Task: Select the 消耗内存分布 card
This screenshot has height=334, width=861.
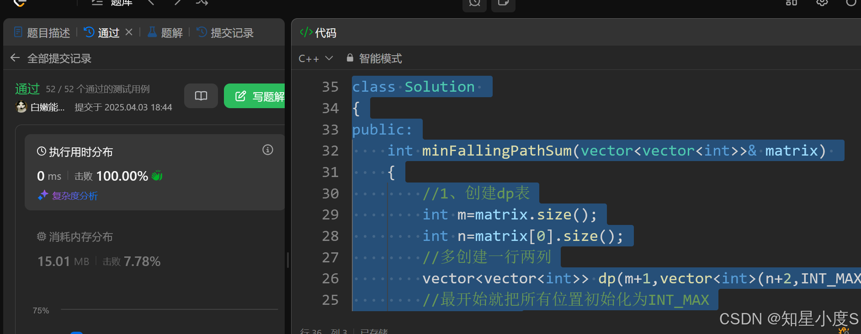Action: [154, 250]
